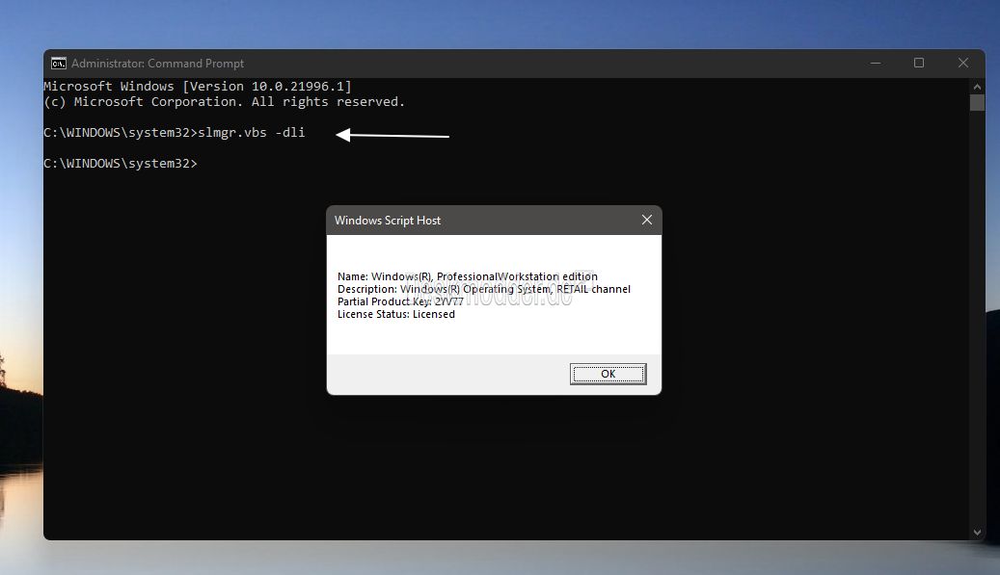Click the 'Name: Windows(R), ProfessionalWorkstation edition' line

click(x=468, y=276)
